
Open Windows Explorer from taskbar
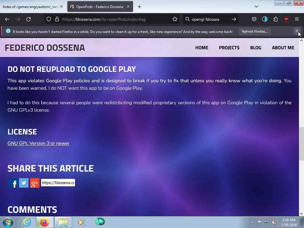[x=63, y=222]
